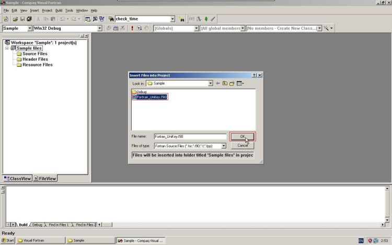This screenshot has width=392, height=245.
Task: Select the Debug folder in file list
Action: click(x=139, y=92)
